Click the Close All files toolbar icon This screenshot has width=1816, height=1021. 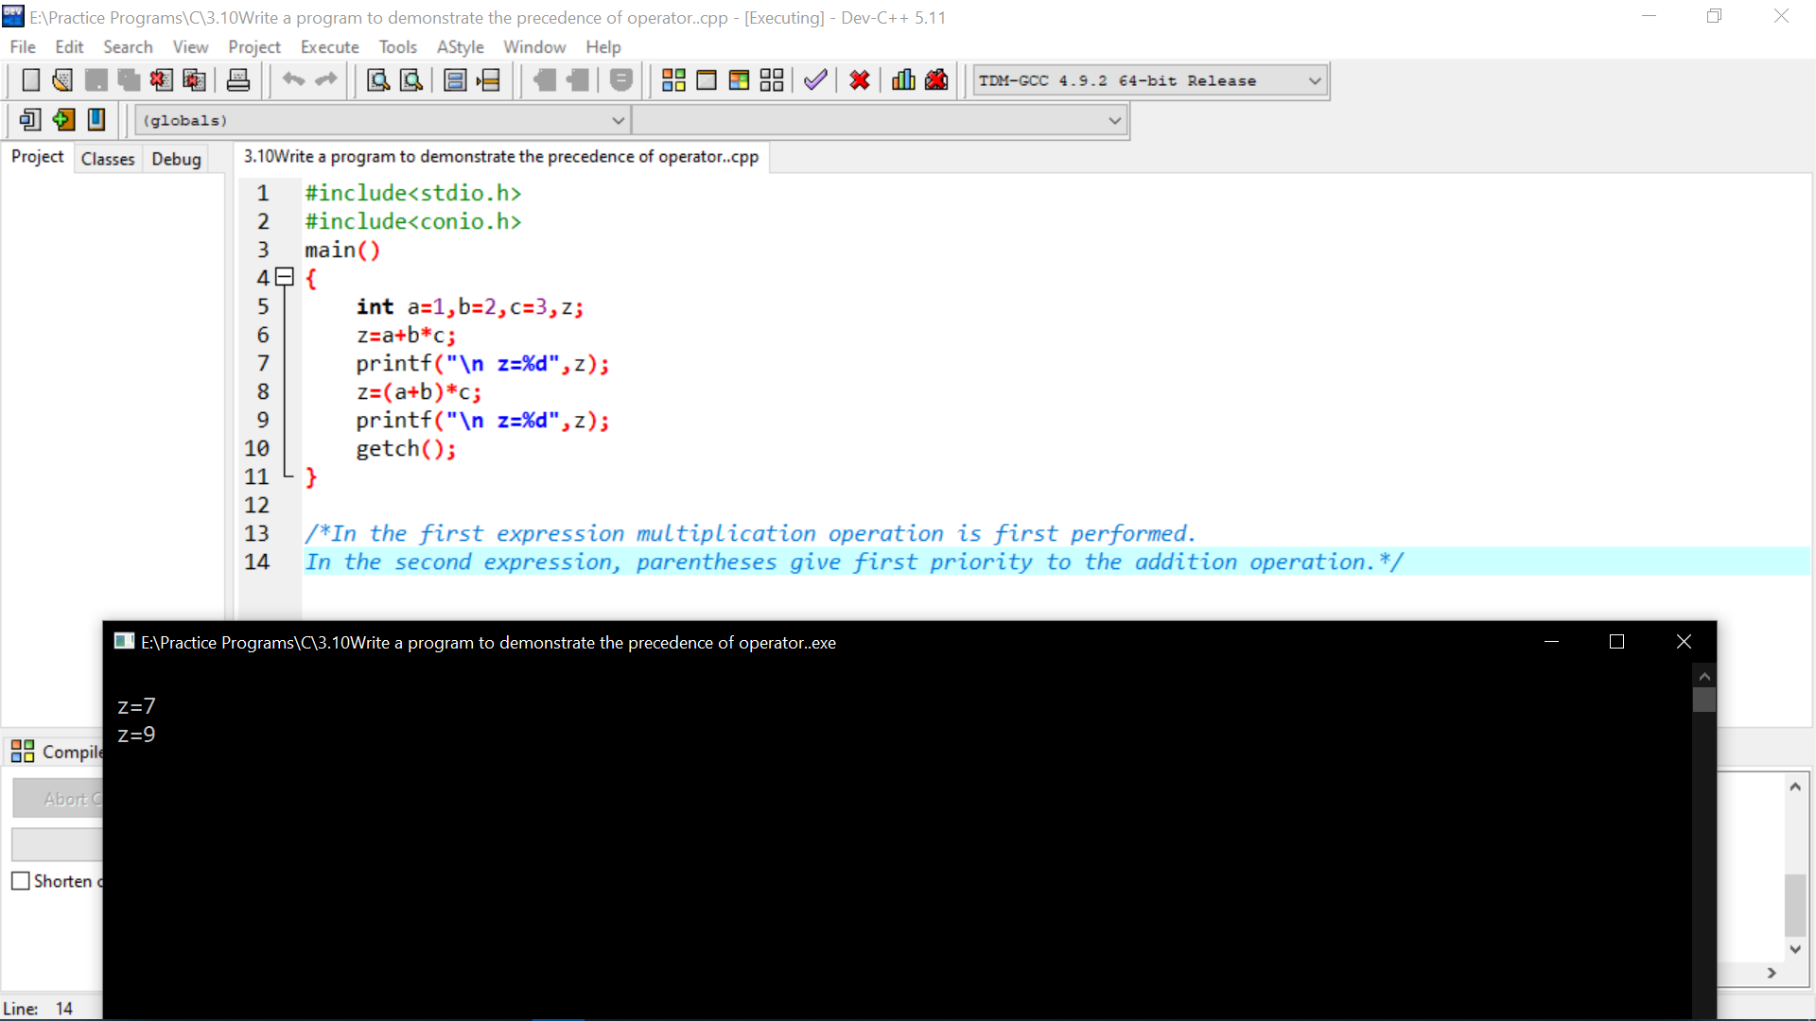click(x=194, y=80)
